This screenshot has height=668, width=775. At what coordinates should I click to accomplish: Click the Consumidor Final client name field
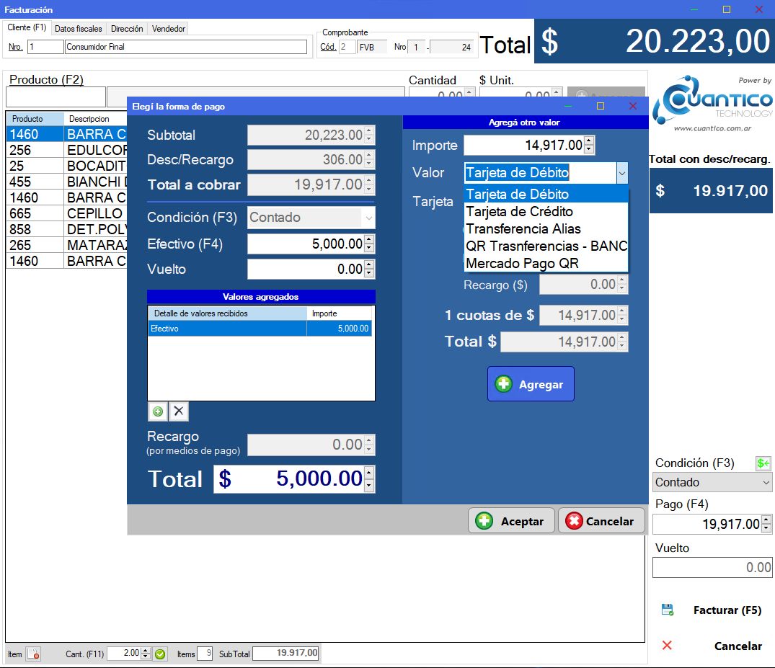186,47
